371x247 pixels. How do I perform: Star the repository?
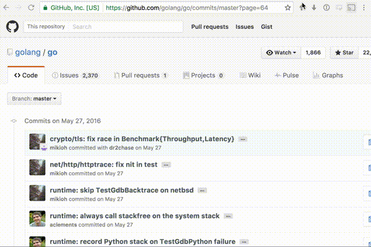coord(344,52)
